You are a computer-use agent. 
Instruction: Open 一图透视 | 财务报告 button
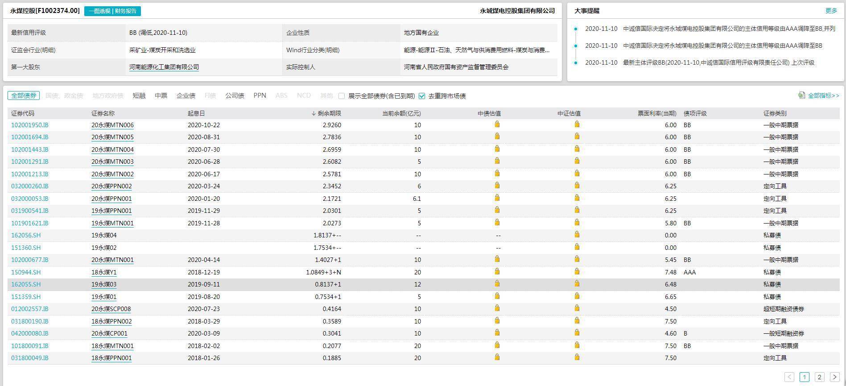(x=112, y=11)
